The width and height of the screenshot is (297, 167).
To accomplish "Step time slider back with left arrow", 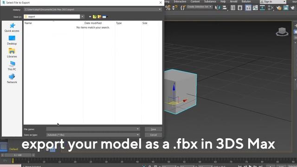I will (2, 155).
